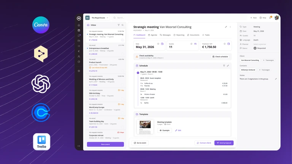
Task: Click the + New button in top bar
Action: 254,18
